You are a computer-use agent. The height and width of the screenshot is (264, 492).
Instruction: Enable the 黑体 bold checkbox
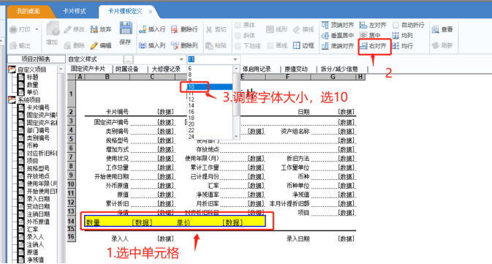click(238, 25)
